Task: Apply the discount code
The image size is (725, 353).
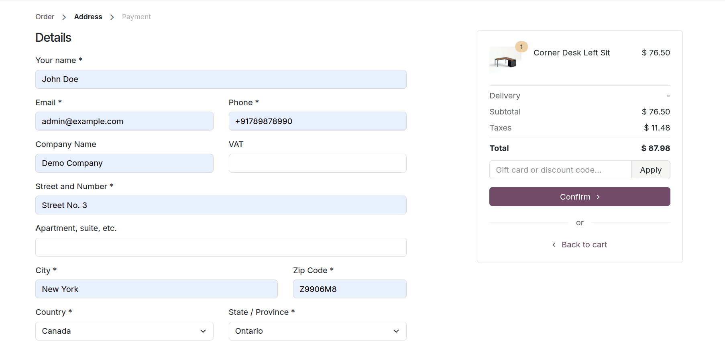Action: [x=651, y=170]
